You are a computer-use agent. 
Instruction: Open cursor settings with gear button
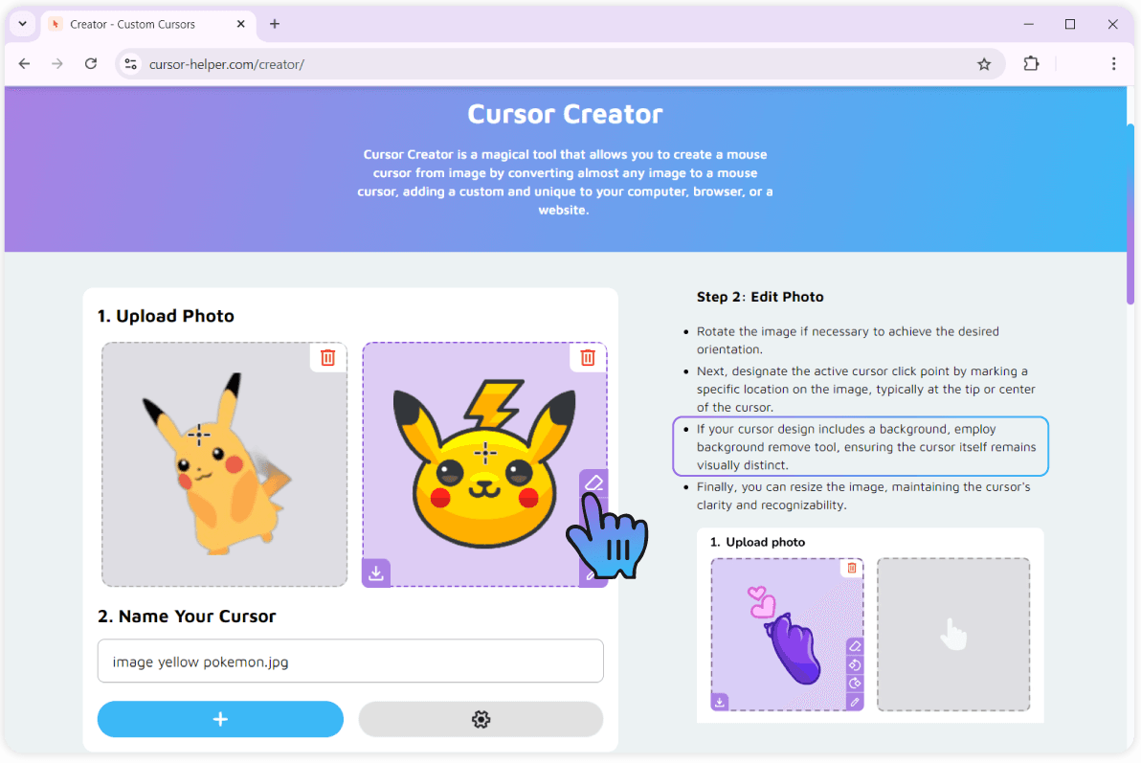(481, 719)
